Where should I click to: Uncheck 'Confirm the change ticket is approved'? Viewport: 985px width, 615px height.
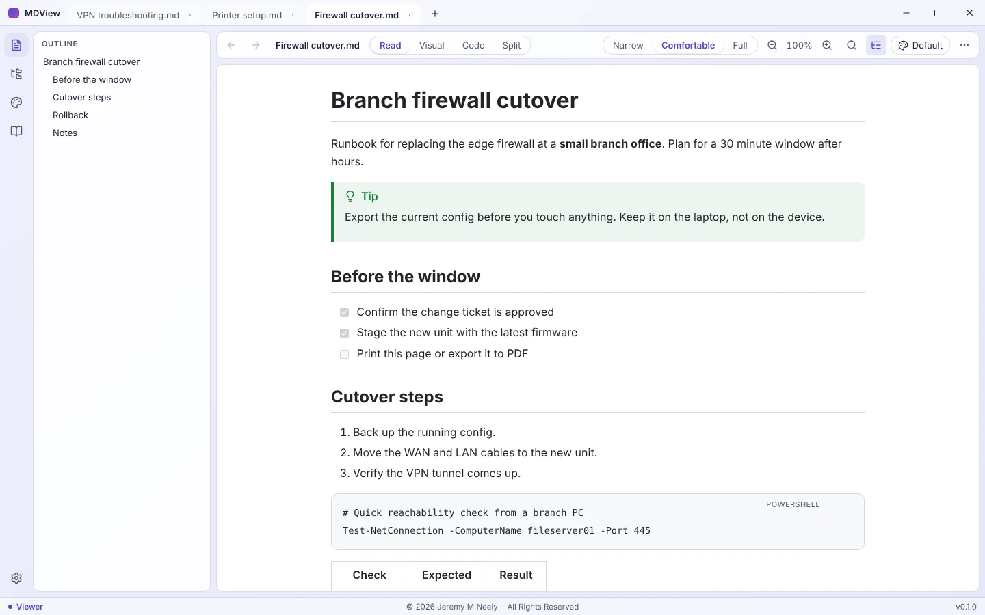(345, 312)
